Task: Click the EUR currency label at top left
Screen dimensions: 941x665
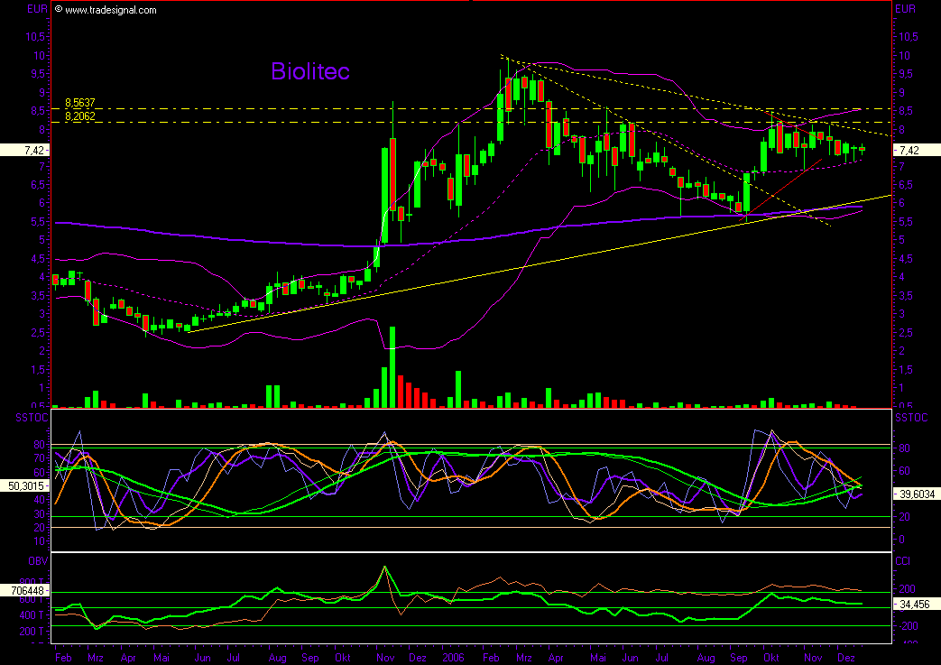Action: [x=37, y=9]
